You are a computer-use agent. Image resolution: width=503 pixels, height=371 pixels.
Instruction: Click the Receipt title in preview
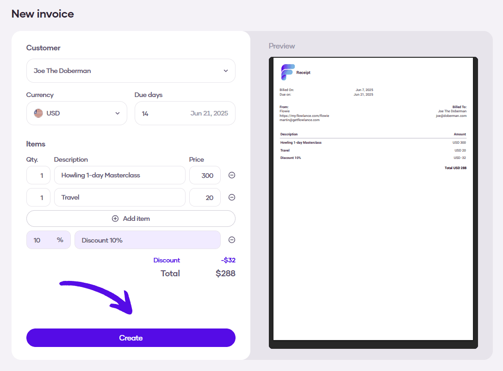[303, 73]
